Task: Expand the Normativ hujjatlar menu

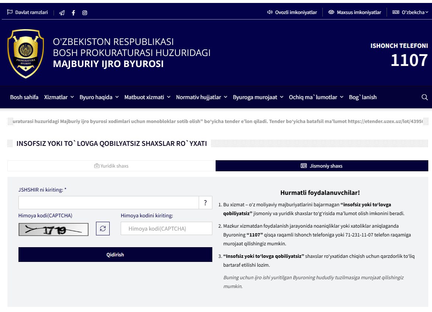Action: click(x=201, y=97)
